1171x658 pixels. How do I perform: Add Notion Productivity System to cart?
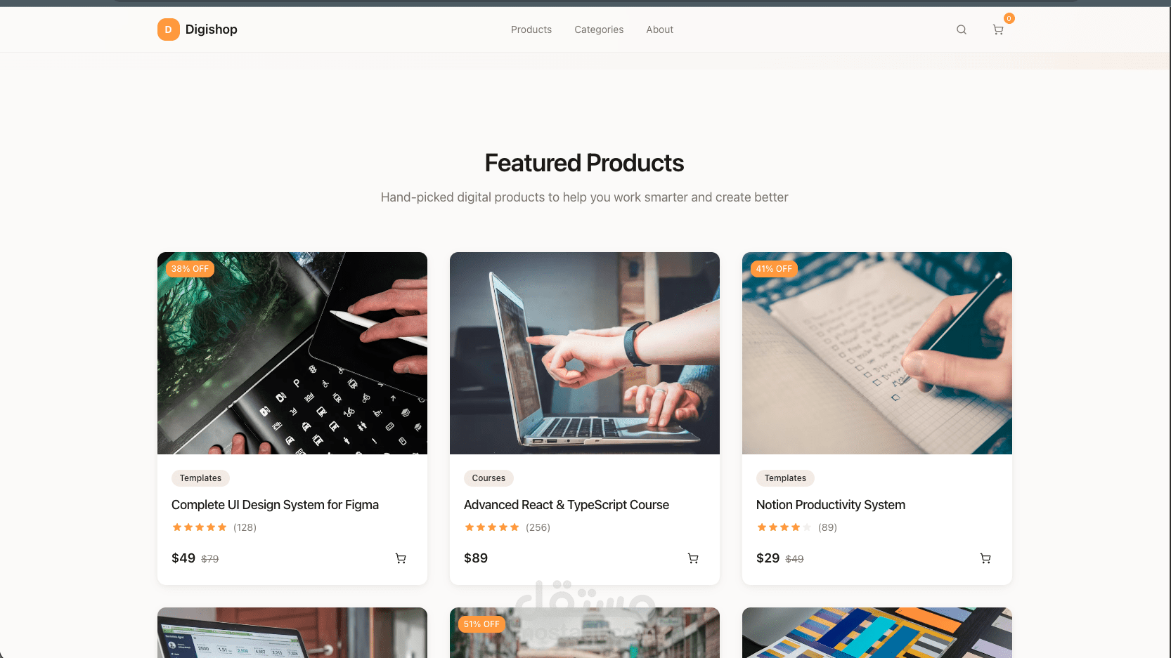985,558
